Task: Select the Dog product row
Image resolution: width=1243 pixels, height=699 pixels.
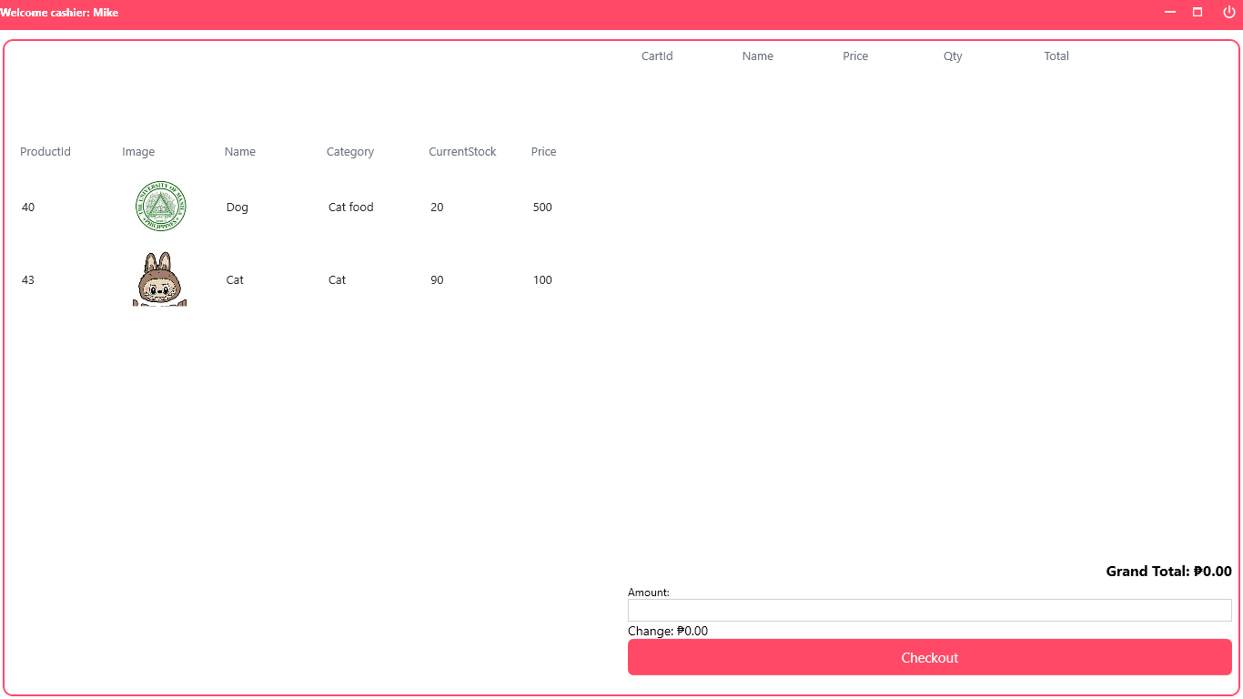Action: [x=273, y=207]
